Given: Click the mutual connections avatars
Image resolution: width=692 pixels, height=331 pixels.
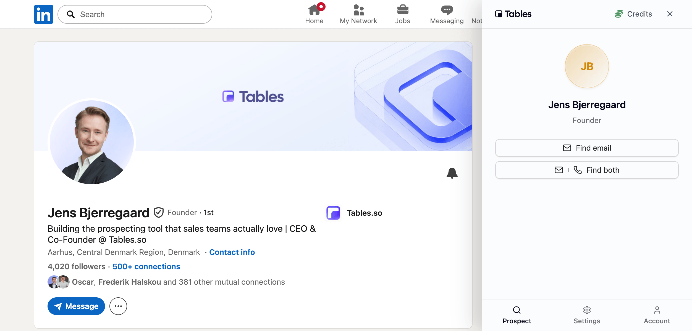Looking at the screenshot, I should 59,282.
